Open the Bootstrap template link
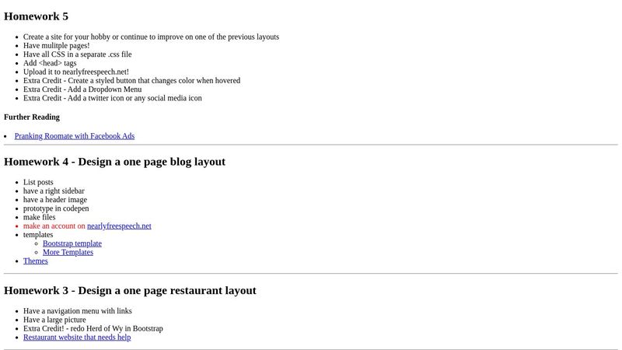Image resolution: width=622 pixels, height=350 pixels. pos(72,243)
